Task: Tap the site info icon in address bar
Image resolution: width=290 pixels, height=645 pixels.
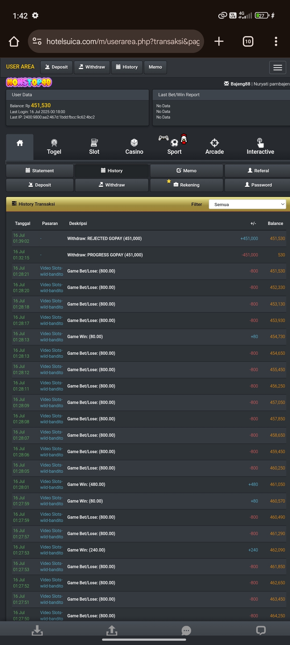Action: coord(37,41)
